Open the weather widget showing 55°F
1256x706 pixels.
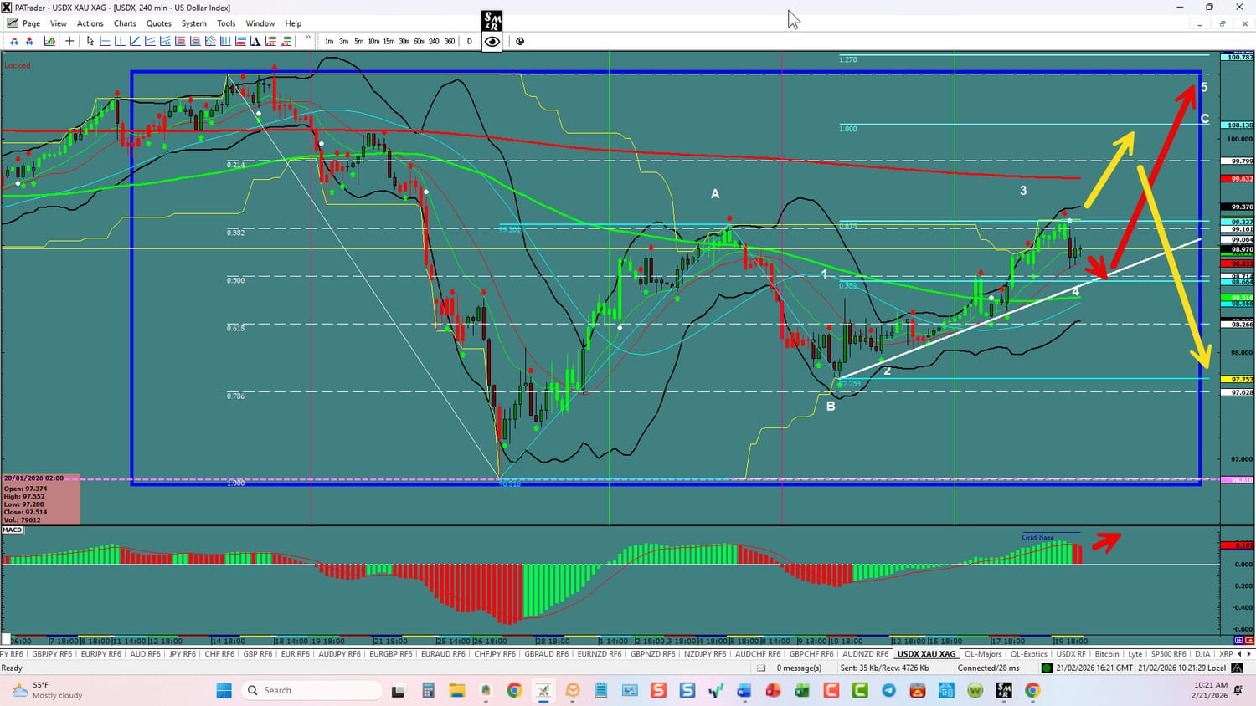(47, 690)
